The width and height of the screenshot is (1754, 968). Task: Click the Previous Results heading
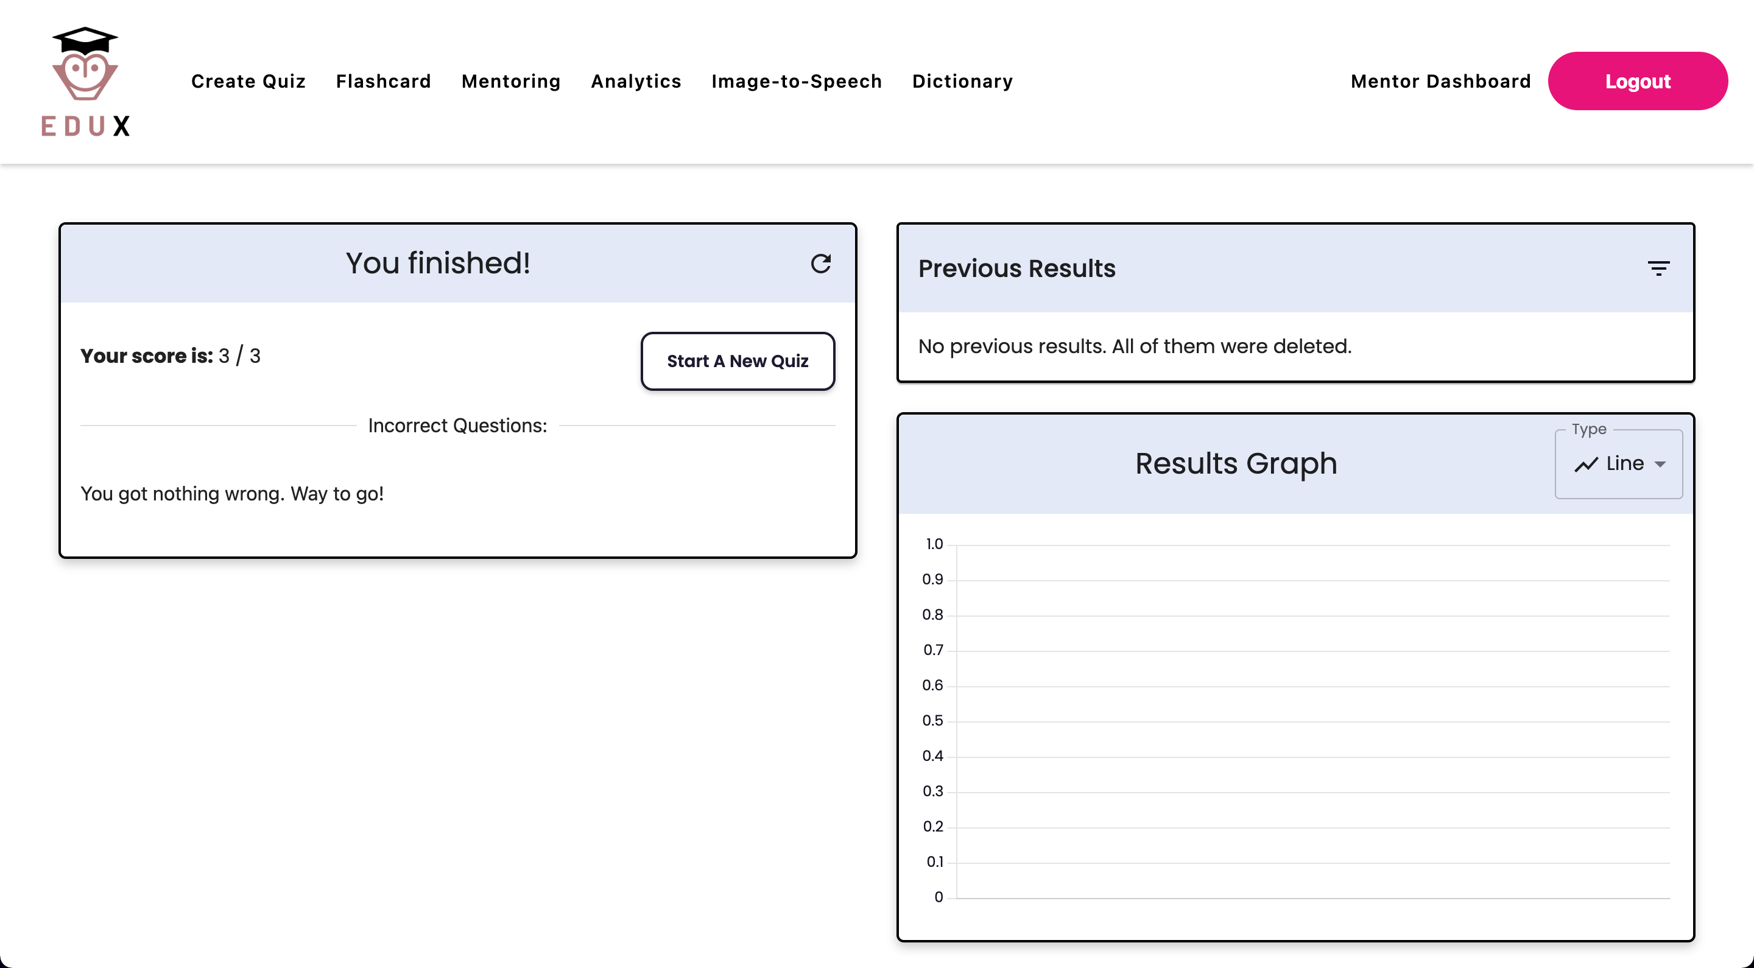[x=1016, y=268]
